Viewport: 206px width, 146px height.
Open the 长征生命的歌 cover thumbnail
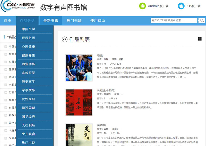(x=79, y=103)
